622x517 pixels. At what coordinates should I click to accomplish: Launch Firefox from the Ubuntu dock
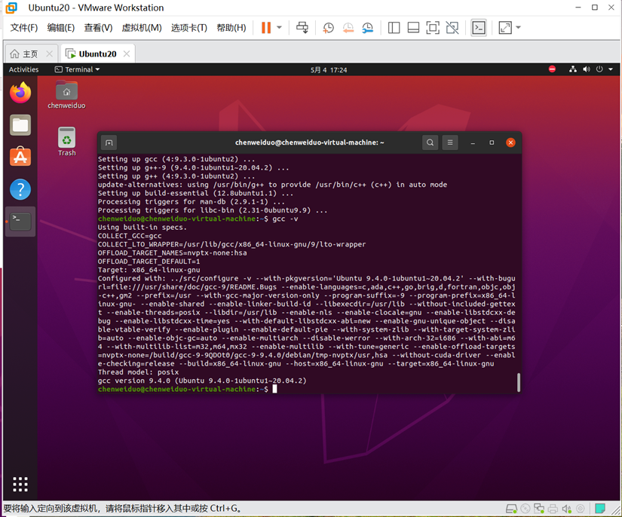coord(20,93)
